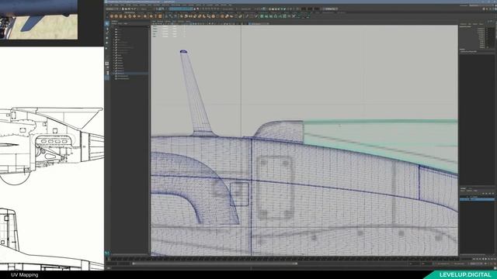Select the arrow Select tool in toolbox
Viewport: 497px width, 279px height.
(x=107, y=24)
